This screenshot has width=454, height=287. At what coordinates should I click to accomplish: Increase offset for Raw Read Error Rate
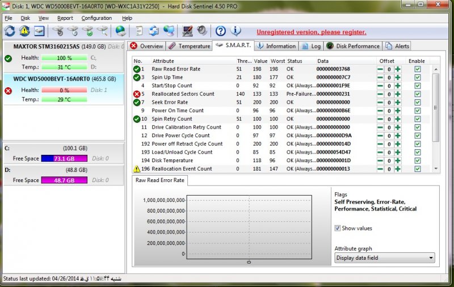pos(398,69)
